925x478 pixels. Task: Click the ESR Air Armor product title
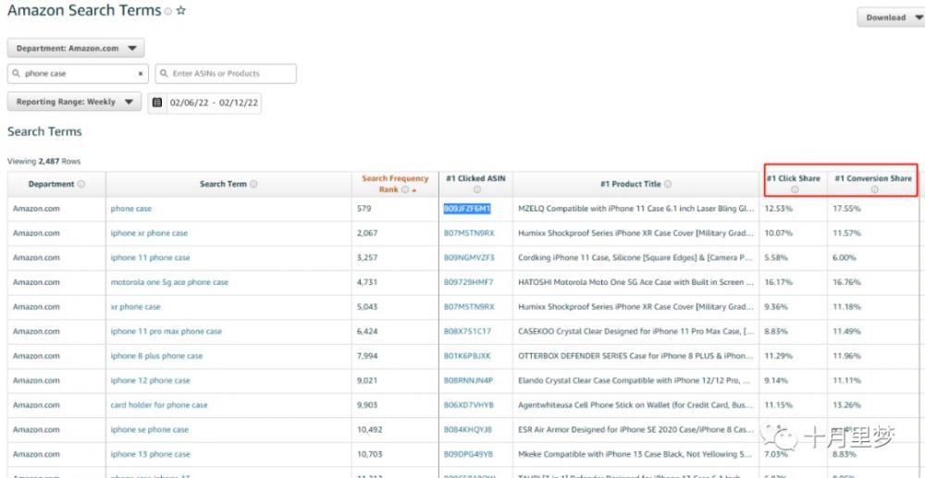(x=636, y=430)
